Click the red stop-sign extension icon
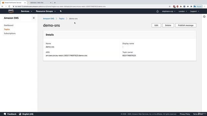This screenshot has width=207, height=116. point(178,6)
